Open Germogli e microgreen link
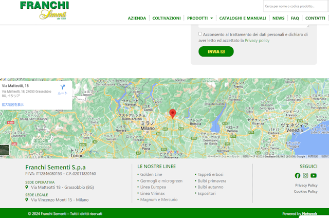Viewport: 329px width, 218px height. pyautogui.click(x=161, y=181)
